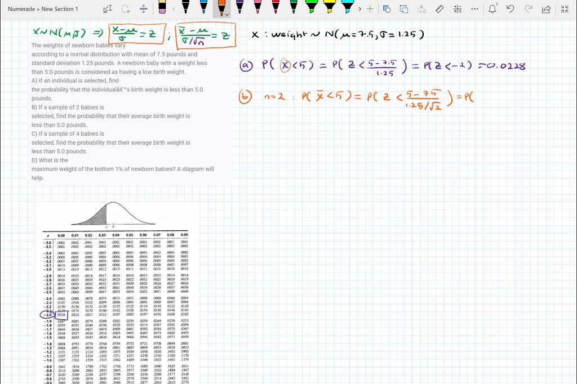Open notifications via the bell icon

click(492, 9)
